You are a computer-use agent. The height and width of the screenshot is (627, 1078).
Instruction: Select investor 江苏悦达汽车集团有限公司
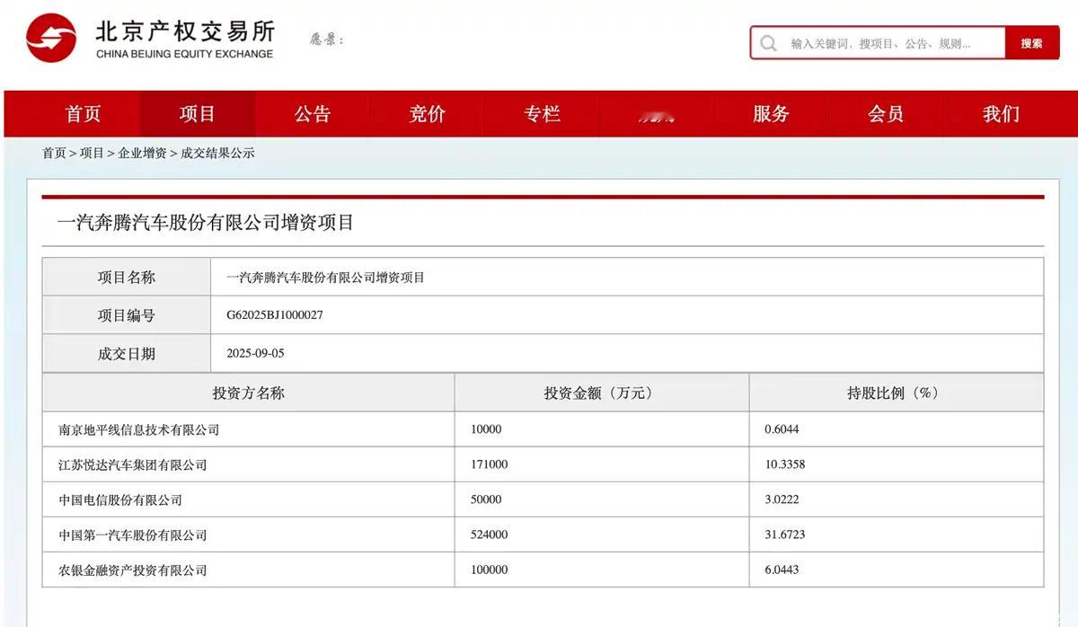[132, 464]
